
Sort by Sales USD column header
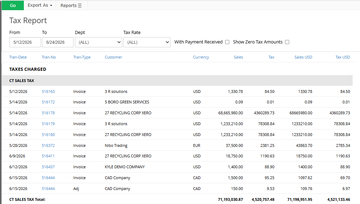tap(303, 57)
